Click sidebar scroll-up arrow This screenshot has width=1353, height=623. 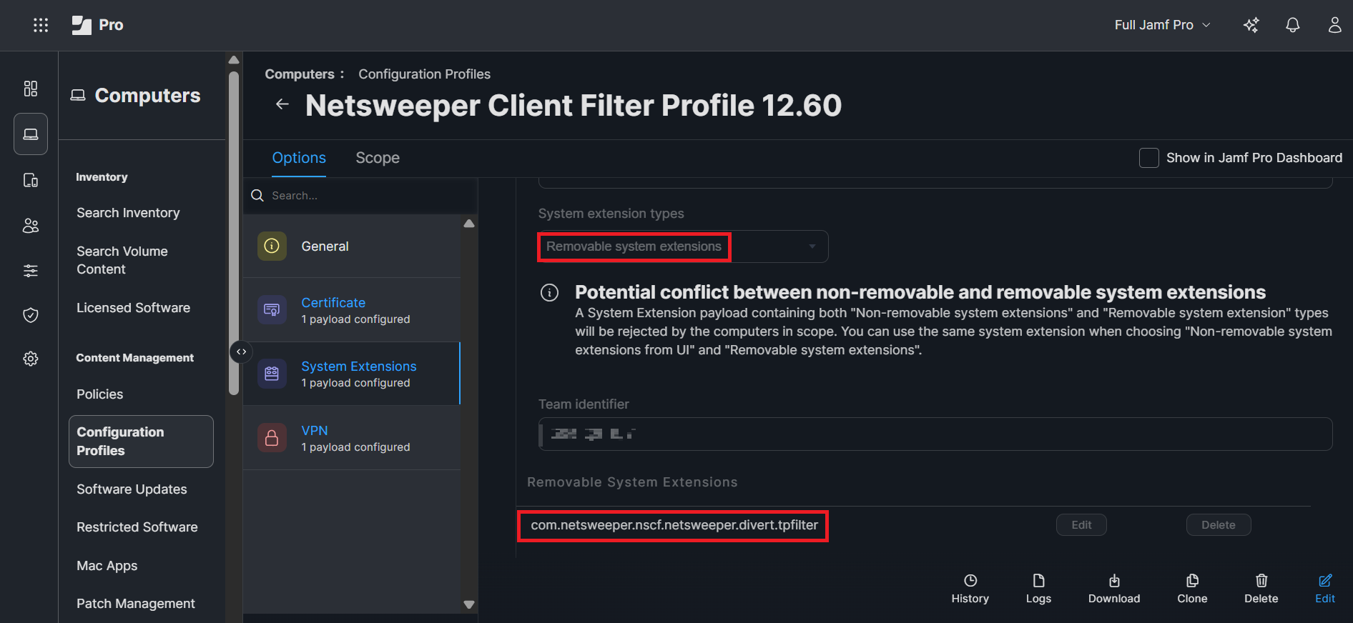tap(234, 60)
